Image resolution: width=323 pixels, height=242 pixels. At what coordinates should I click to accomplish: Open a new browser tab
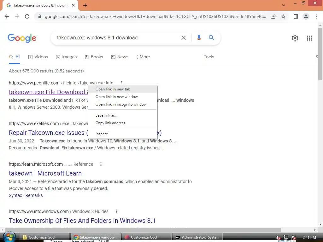[x=85, y=5]
